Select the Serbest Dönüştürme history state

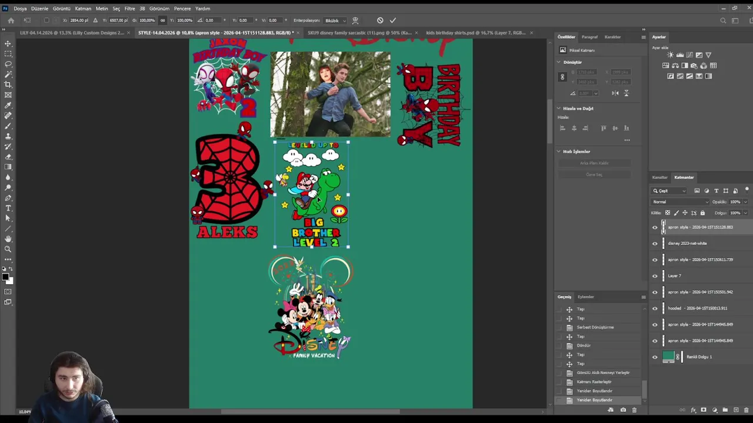pos(595,327)
